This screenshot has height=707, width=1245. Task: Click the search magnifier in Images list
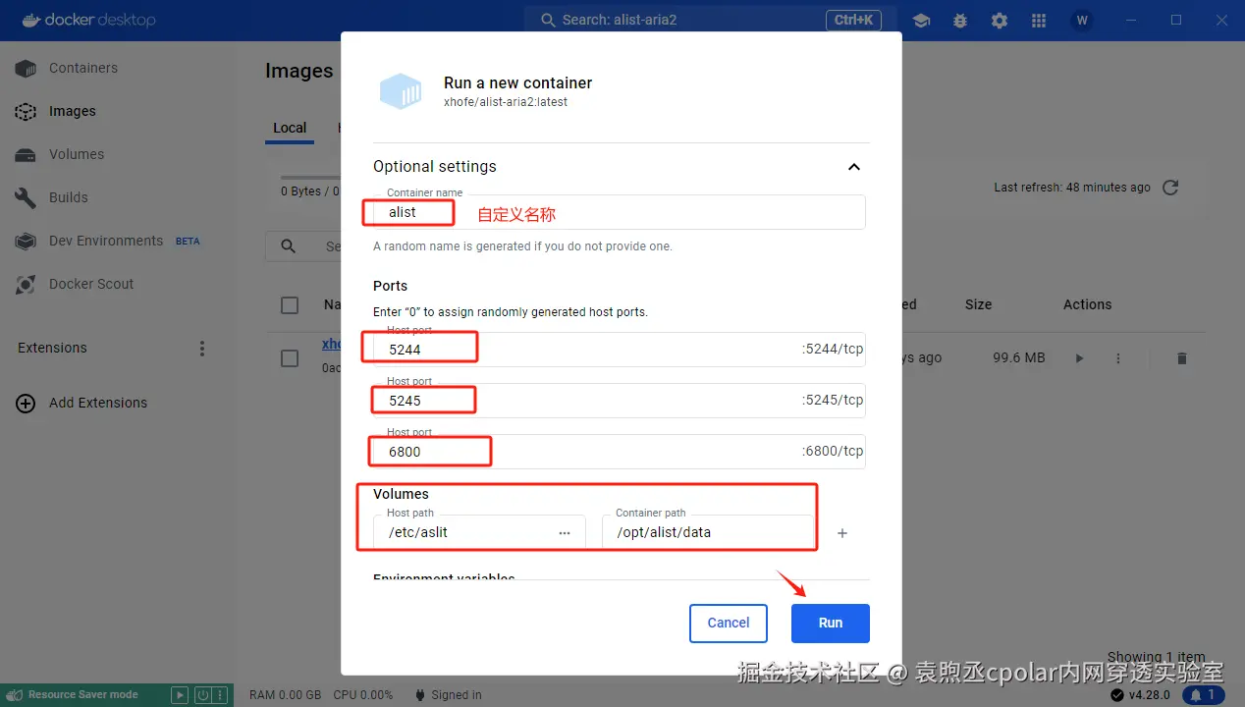(288, 246)
